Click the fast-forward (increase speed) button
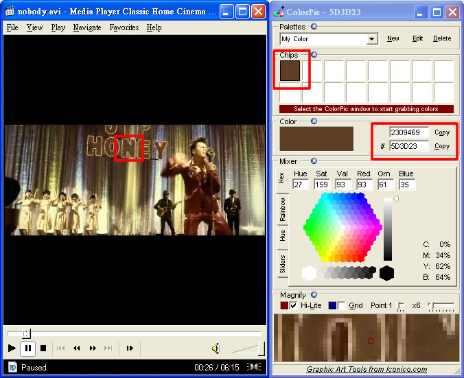Image resolution: width=464 pixels, height=378 pixels. 93,349
